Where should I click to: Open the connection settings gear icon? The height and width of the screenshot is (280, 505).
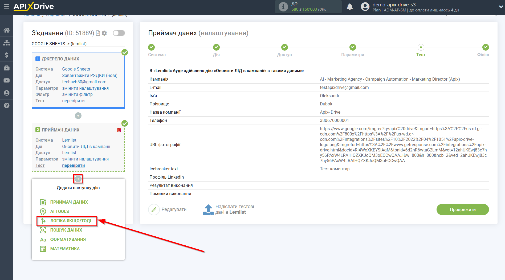click(x=104, y=33)
